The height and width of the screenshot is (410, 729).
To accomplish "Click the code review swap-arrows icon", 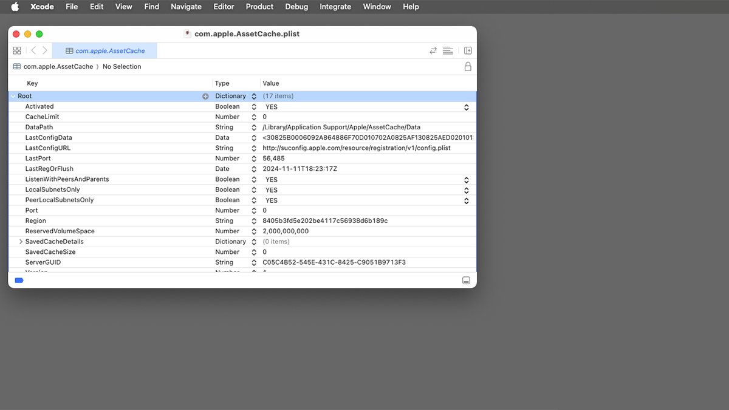I will (x=433, y=50).
